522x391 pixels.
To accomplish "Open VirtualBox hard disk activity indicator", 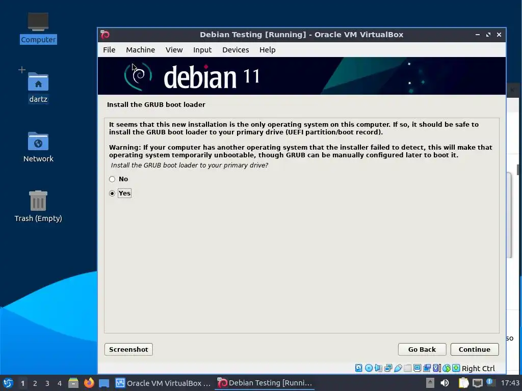I will (x=358, y=368).
